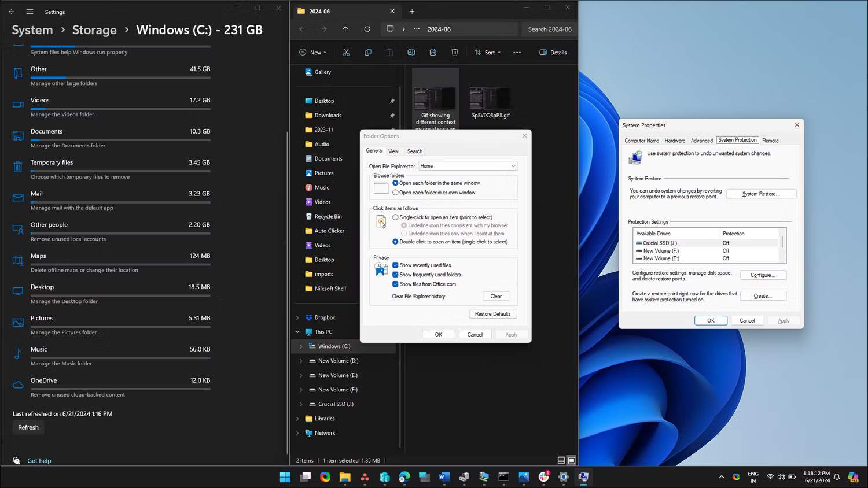Switch to the View tab in Folder Options

pos(393,151)
